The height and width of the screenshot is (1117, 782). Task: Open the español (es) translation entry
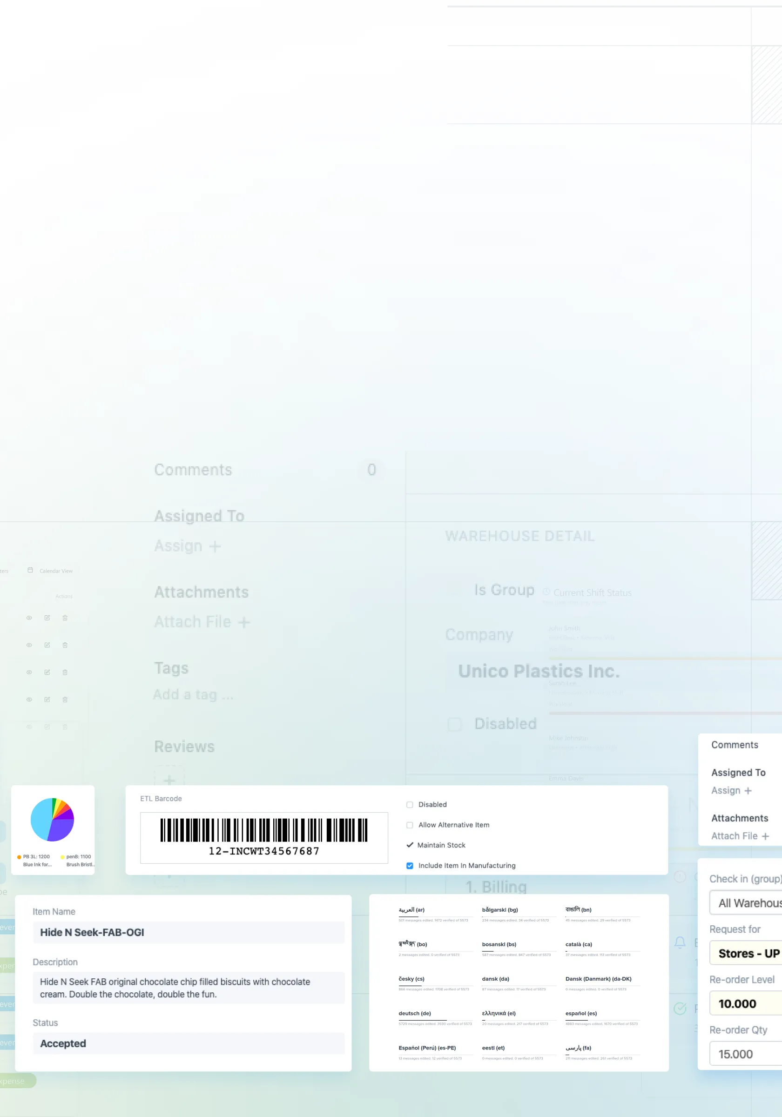(580, 1013)
